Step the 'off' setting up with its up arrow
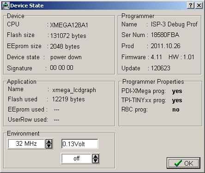 pos(96,156)
